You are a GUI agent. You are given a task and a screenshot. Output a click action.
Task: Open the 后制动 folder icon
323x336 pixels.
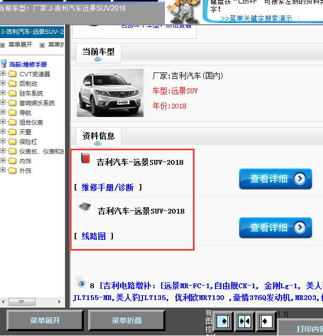[x=12, y=84]
